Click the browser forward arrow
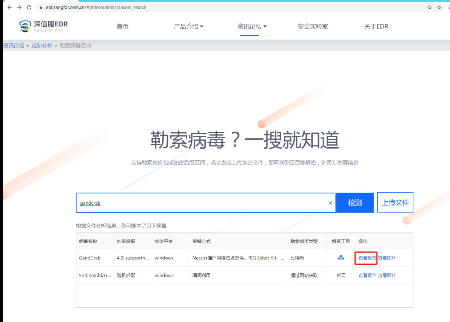Image resolution: width=450 pixels, height=322 pixels. click(19, 7)
